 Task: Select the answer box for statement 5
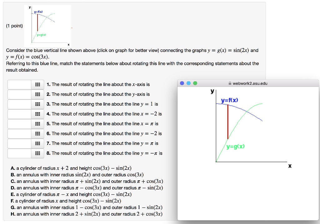(x=19, y=124)
